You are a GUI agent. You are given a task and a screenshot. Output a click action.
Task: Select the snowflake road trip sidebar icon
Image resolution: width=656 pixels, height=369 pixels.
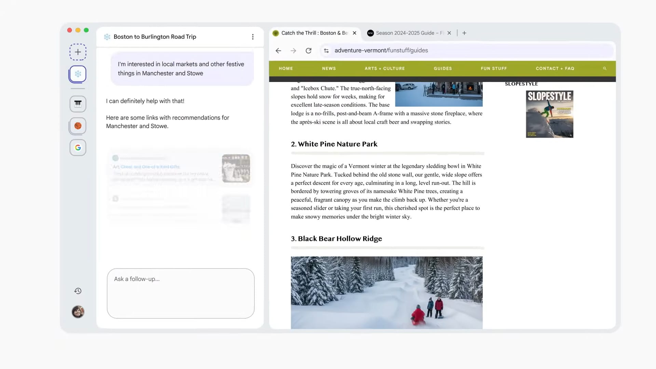(78, 74)
